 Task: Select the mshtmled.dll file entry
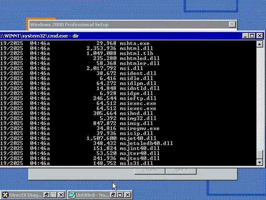[140, 58]
